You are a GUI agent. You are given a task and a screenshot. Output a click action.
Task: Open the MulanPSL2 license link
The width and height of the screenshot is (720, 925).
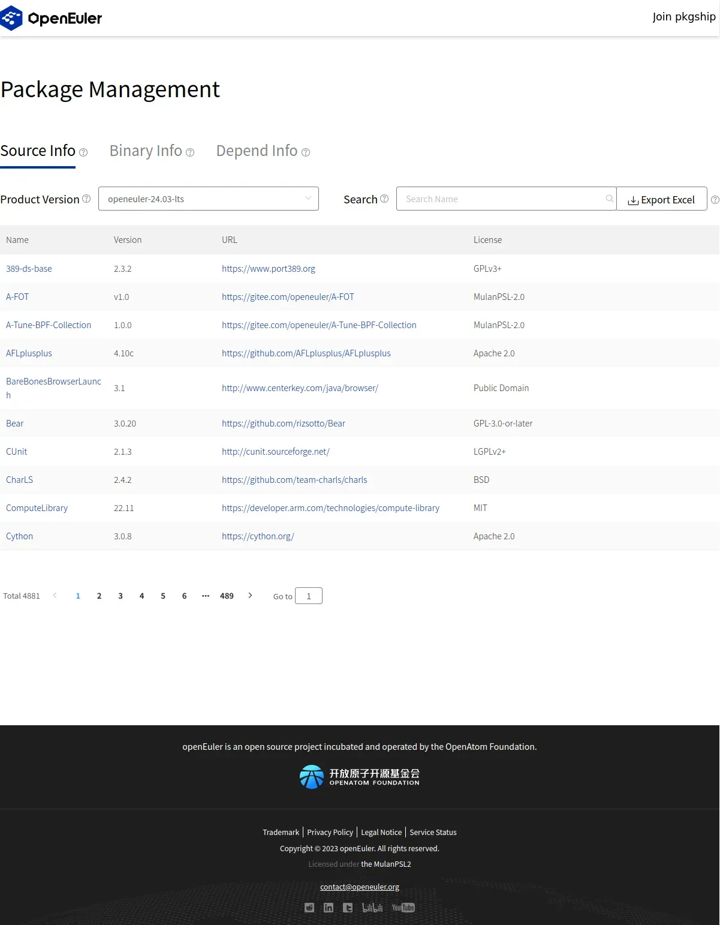coord(386,864)
